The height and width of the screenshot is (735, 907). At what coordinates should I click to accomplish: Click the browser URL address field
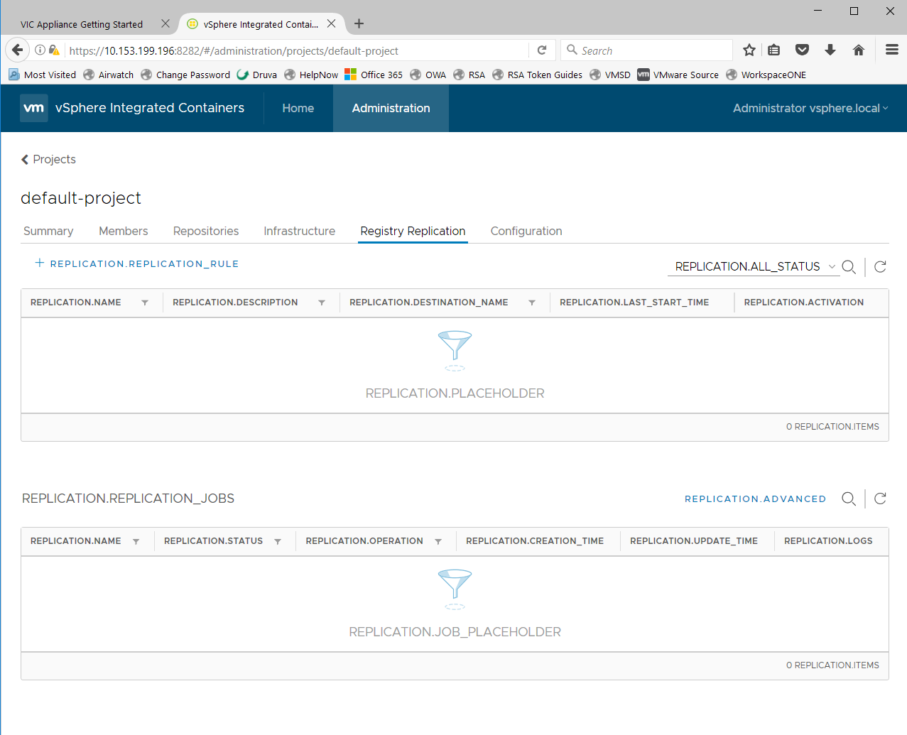click(x=297, y=50)
